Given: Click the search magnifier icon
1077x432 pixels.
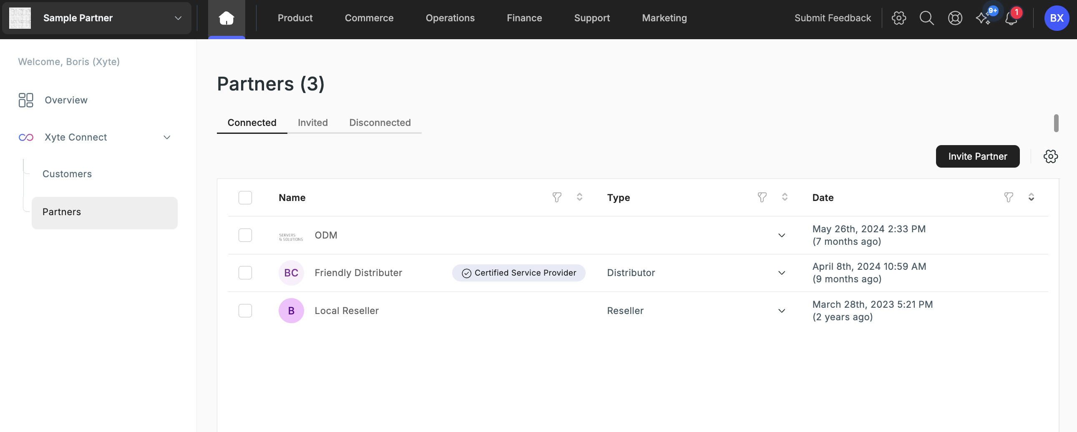Looking at the screenshot, I should pos(926,18).
